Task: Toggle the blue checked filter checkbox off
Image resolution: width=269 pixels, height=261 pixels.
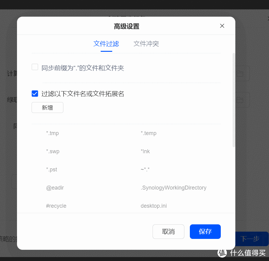Action: tap(35, 94)
